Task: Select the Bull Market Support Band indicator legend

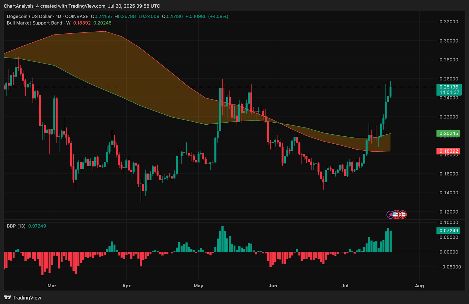Action: 35,23
